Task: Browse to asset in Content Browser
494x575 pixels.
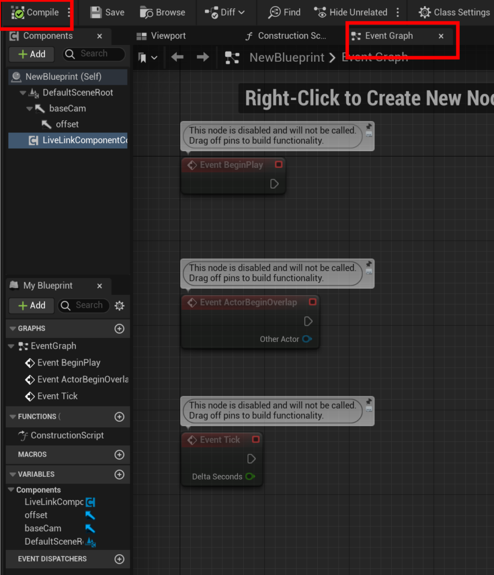Action: [x=162, y=12]
